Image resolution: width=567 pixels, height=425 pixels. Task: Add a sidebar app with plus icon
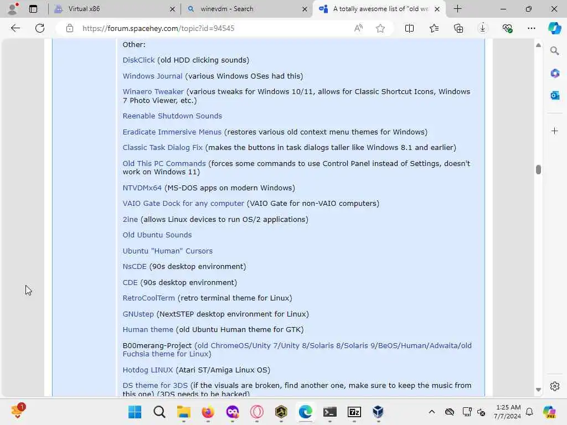click(x=555, y=131)
